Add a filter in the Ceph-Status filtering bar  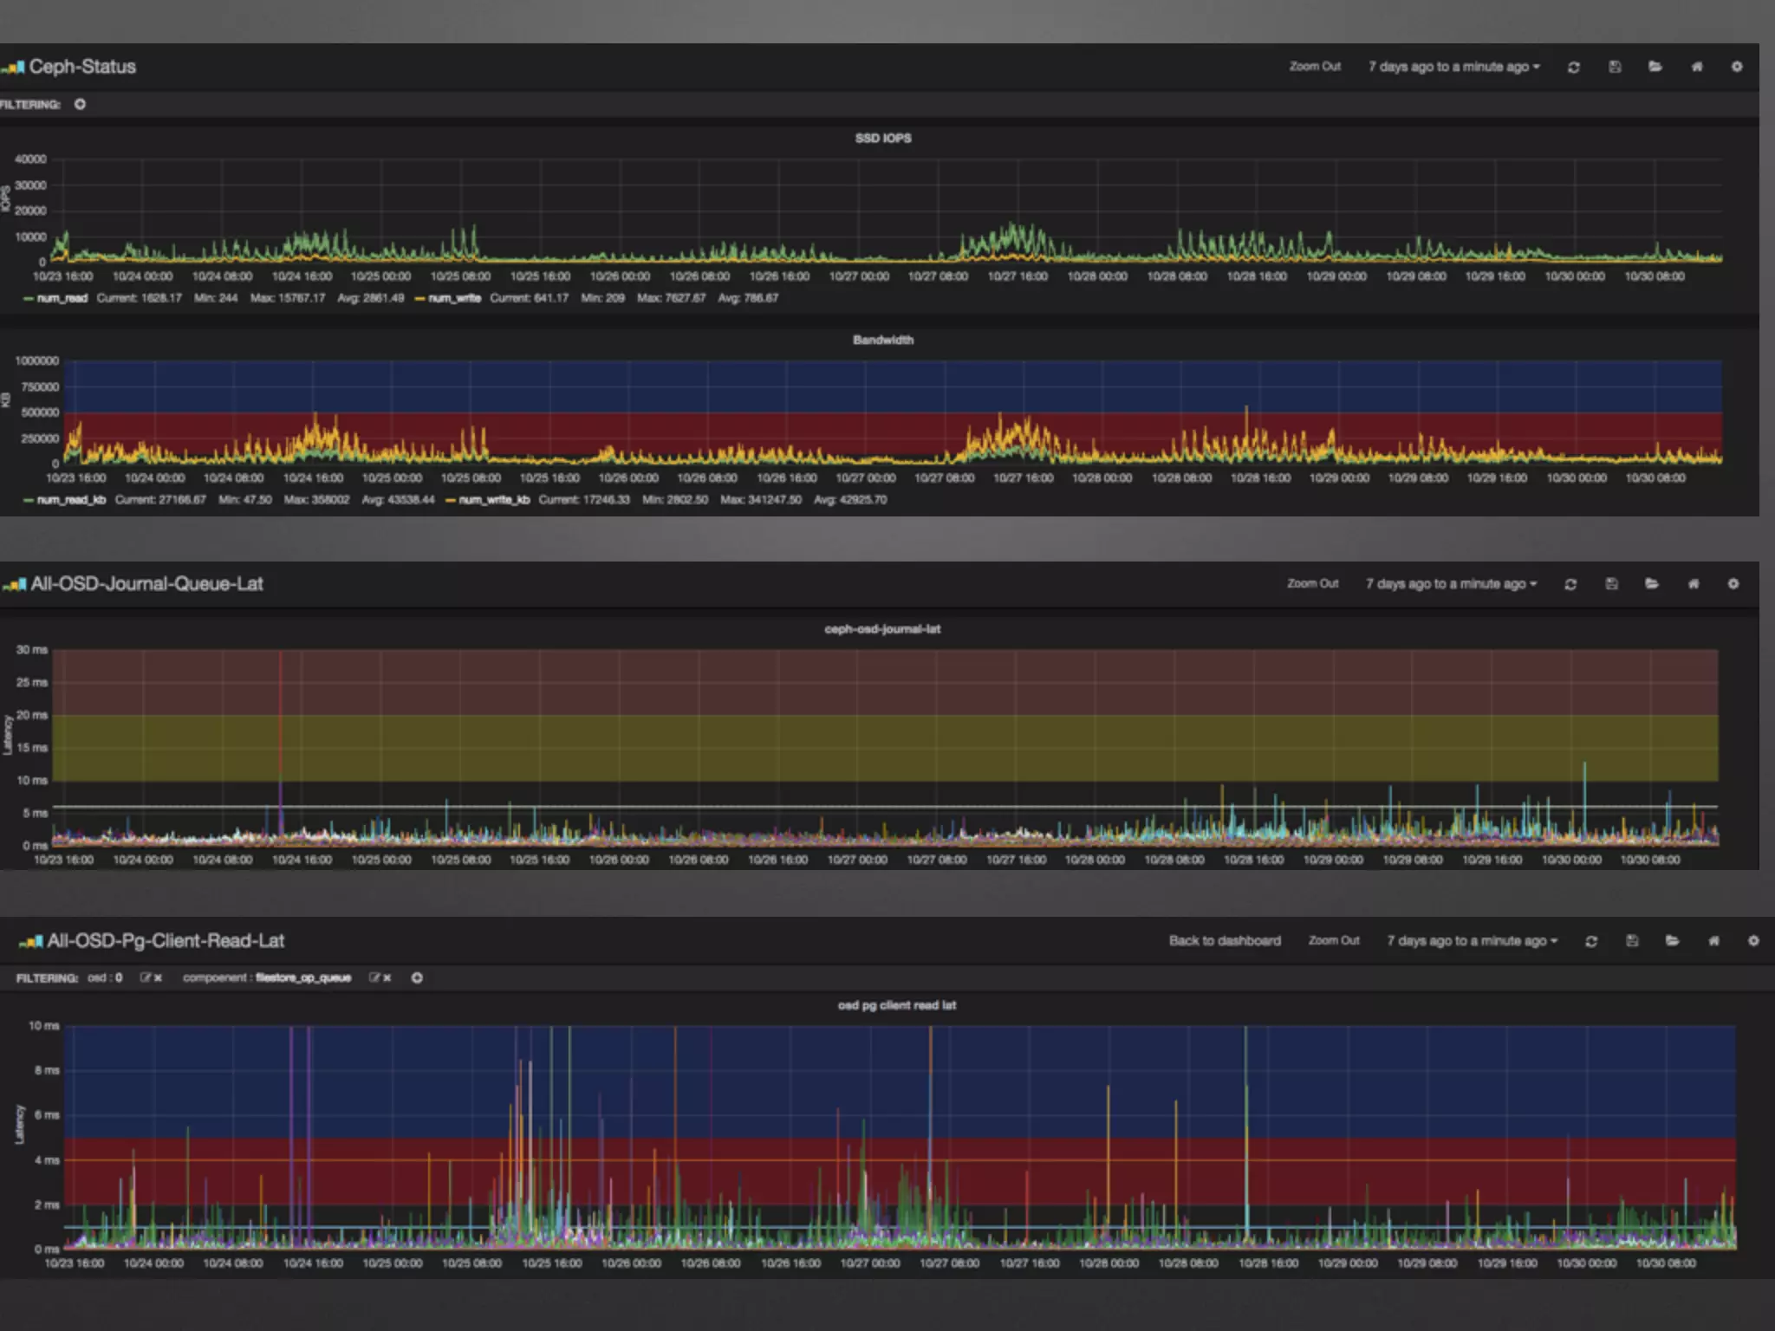point(80,104)
